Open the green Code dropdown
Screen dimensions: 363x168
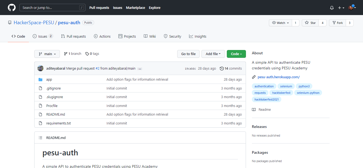click(x=236, y=54)
